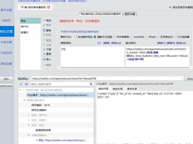Select 通配方式匹配 radio button
Viewport: 193px width, 144px height.
(95, 37)
